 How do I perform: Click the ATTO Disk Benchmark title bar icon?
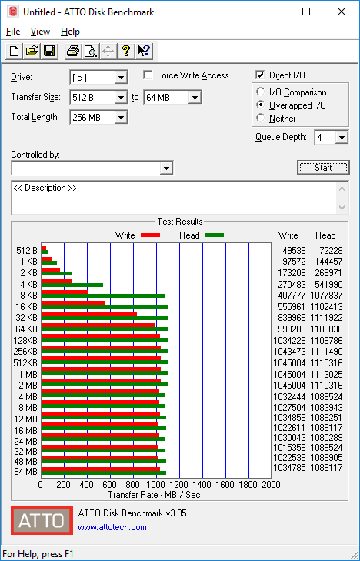(13, 12)
